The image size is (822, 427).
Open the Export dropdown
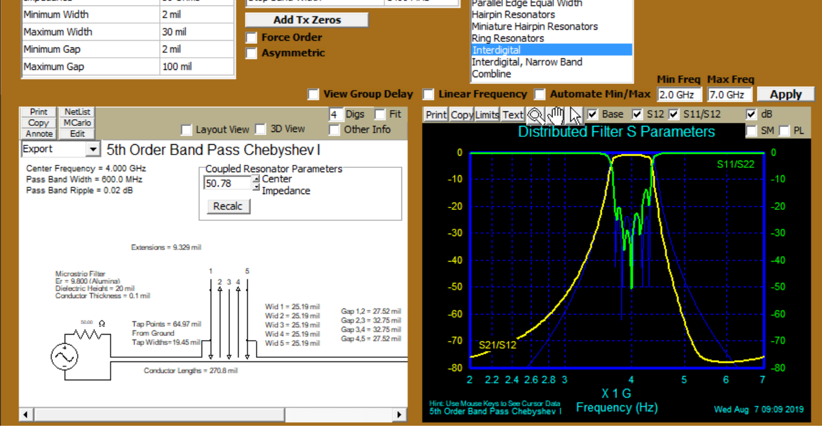[92, 149]
